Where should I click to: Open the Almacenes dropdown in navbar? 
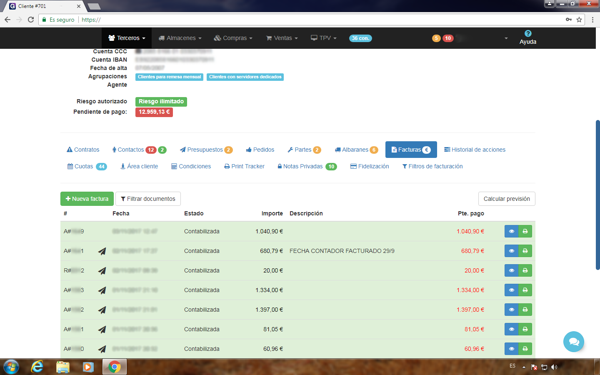click(180, 38)
